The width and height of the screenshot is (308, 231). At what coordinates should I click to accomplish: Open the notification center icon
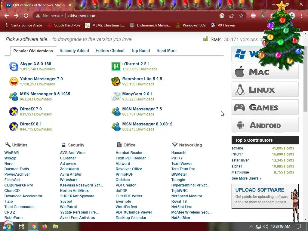[298, 226]
